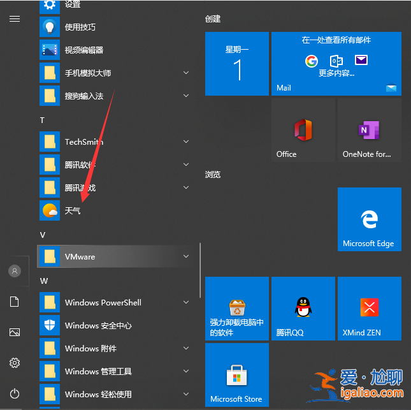Expand the 腾讯软件 folder chevron
411x410 pixels.
click(x=186, y=165)
